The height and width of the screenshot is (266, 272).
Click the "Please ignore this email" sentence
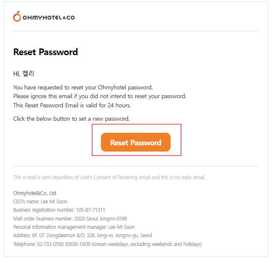coord(100,96)
